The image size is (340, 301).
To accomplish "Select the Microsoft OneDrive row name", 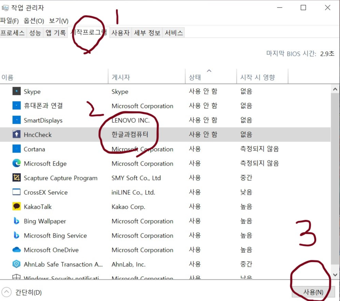I will 51,250.
